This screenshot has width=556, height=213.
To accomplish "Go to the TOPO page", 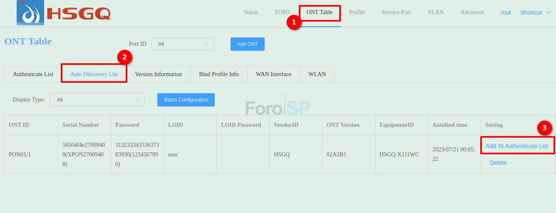I will click(x=282, y=12).
